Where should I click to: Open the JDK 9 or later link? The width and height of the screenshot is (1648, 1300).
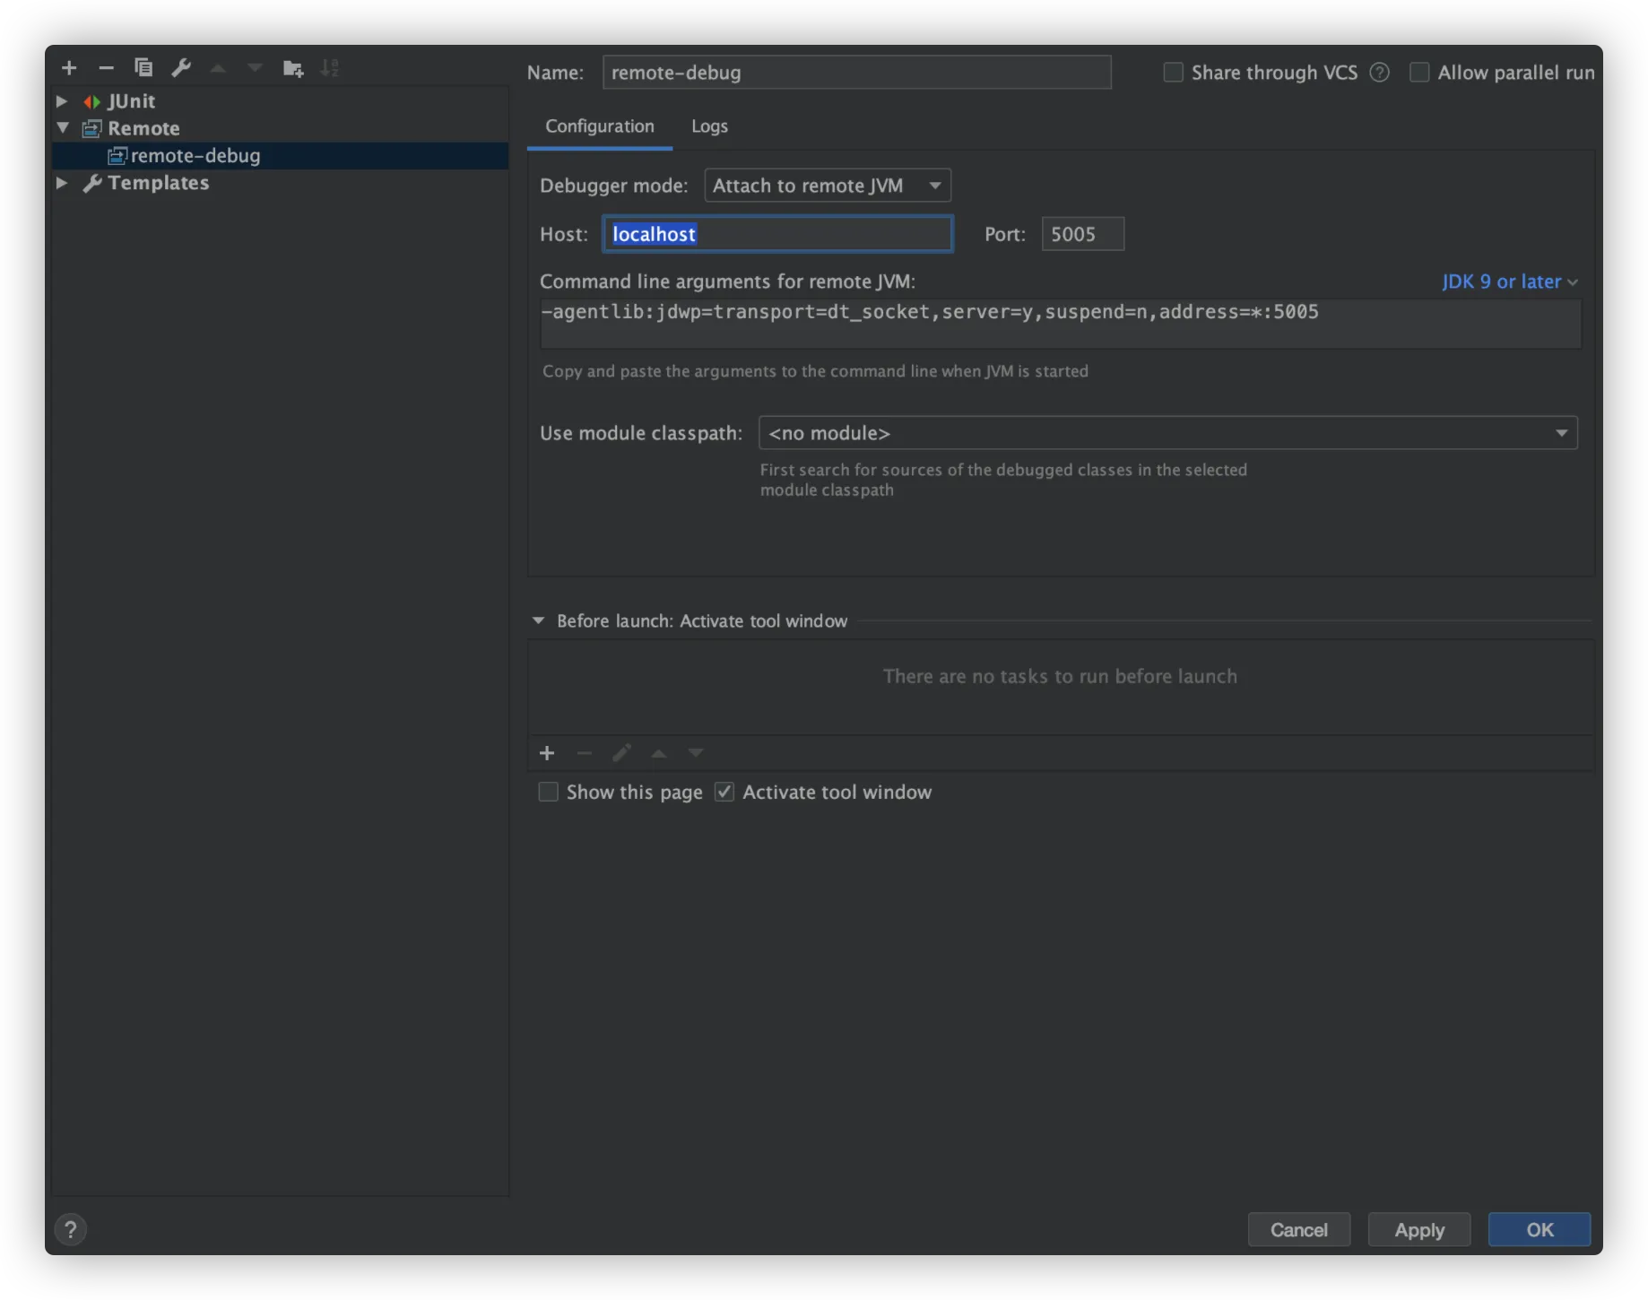coord(1509,282)
